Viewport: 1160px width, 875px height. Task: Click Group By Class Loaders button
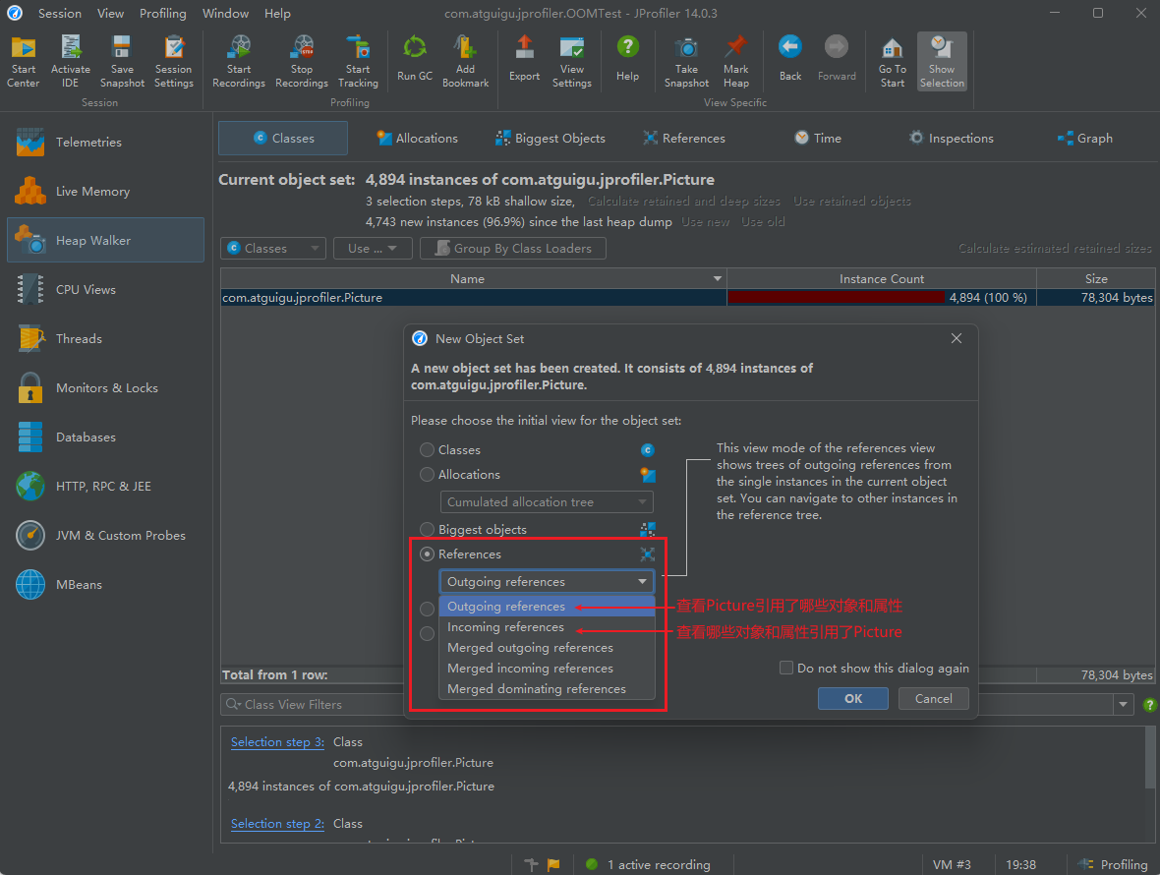pyautogui.click(x=513, y=249)
